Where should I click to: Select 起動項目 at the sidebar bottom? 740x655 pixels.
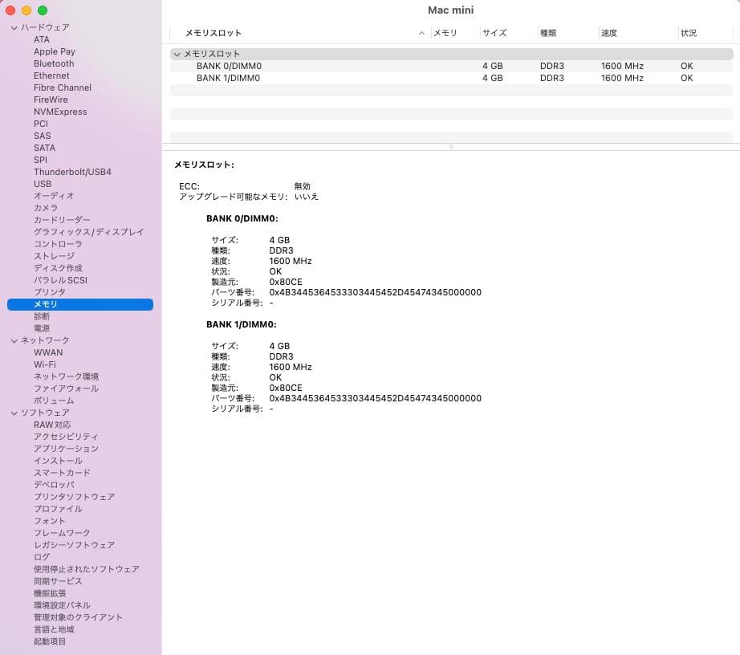pos(51,641)
